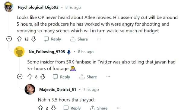The height and width of the screenshot is (110, 181).
Task: Reply to Psychological_Dig592's comment
Action: pyautogui.click(x=52, y=39)
